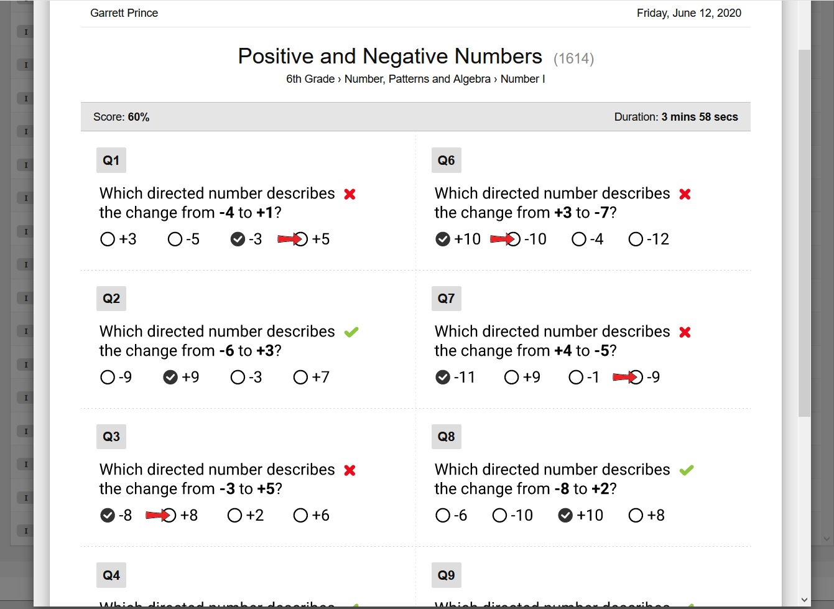Click the Q4 question label
The image size is (834, 609).
point(111,575)
